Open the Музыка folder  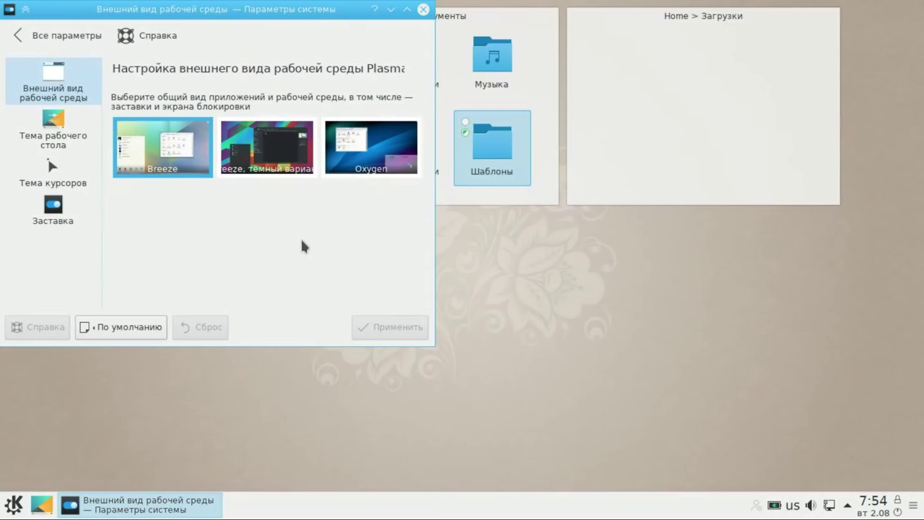tap(492, 63)
